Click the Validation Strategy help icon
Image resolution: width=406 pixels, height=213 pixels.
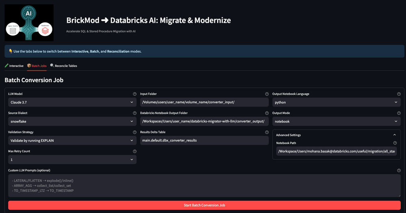pos(135,132)
